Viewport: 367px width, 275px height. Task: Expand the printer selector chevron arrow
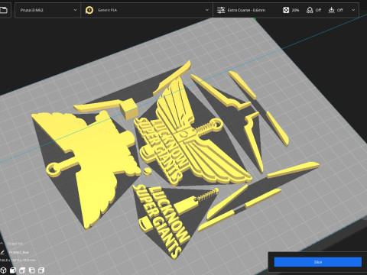pos(75,10)
